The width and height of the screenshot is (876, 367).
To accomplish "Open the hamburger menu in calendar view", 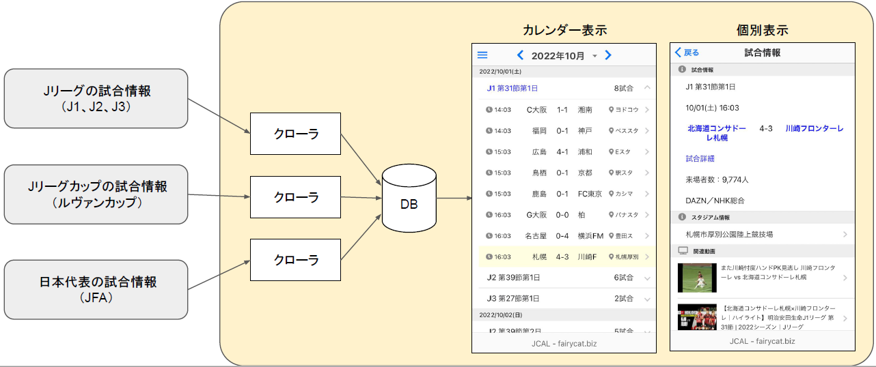I will pyautogui.click(x=482, y=55).
